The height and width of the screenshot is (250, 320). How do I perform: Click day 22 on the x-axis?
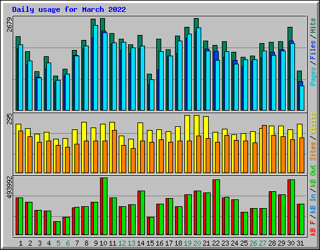(216, 243)
